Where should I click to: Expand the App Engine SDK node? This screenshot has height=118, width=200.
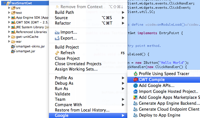point(9,17)
